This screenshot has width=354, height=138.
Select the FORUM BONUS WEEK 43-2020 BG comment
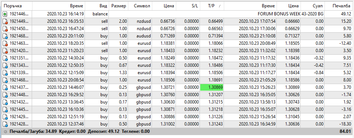[290, 14]
